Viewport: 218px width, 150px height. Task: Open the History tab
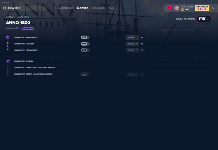(189, 30)
